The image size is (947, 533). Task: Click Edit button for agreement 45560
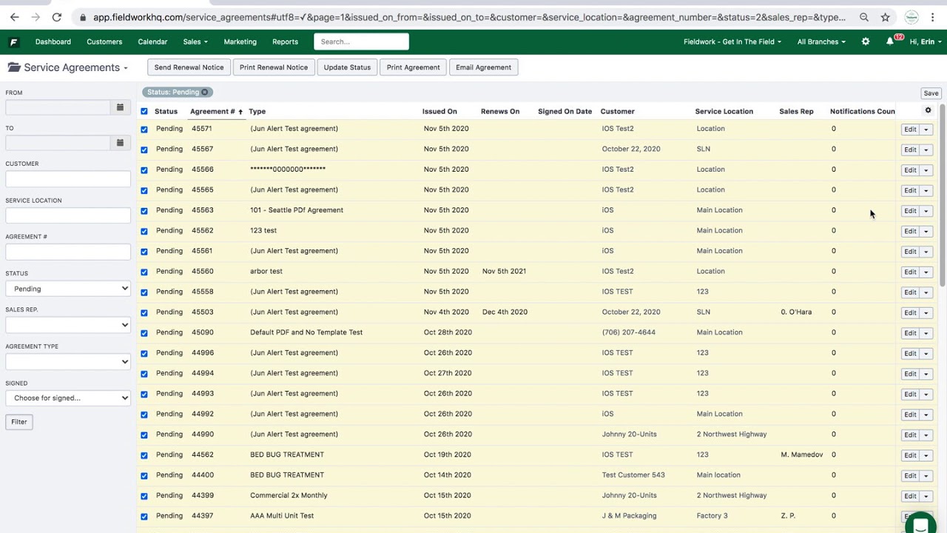point(910,272)
